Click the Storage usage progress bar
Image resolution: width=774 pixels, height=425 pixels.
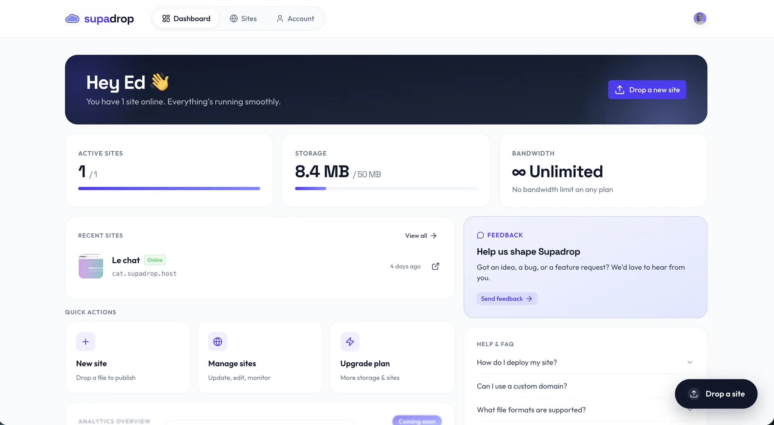(x=386, y=188)
